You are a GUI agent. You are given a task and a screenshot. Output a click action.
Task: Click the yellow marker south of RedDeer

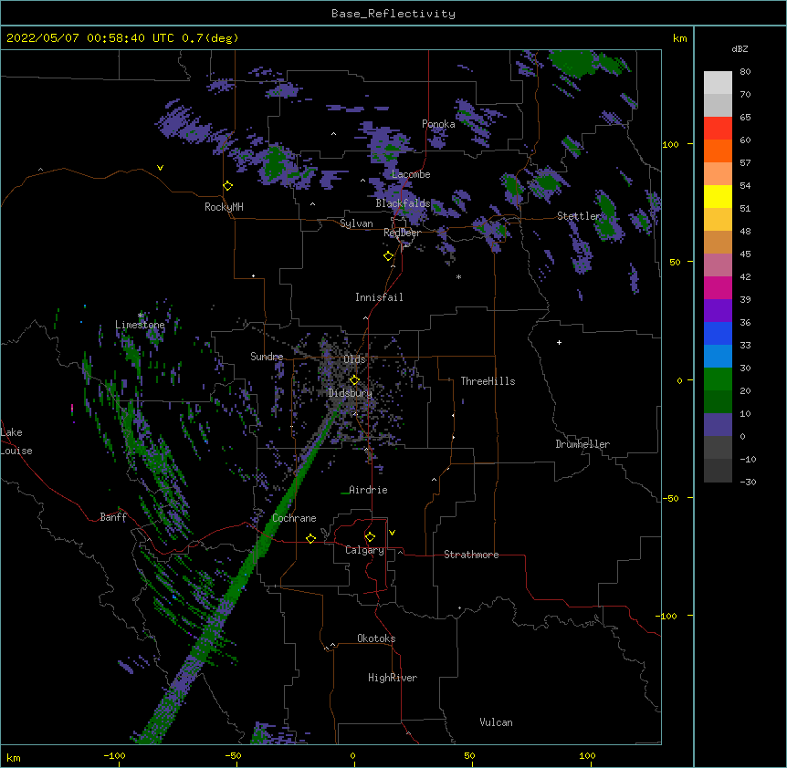pos(389,256)
